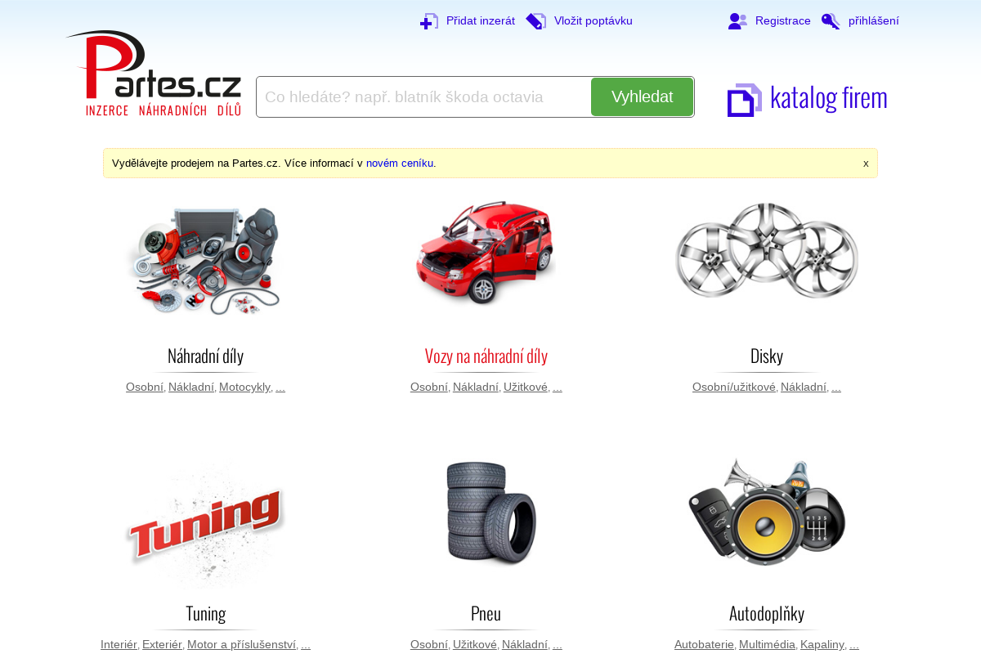Open Náhradní díly via car parts image
The image size is (981, 654).
205,260
